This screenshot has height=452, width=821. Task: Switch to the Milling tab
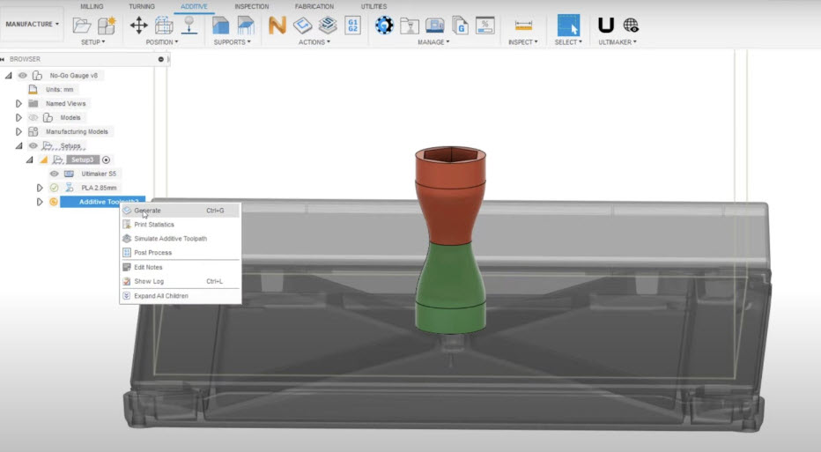92,6
